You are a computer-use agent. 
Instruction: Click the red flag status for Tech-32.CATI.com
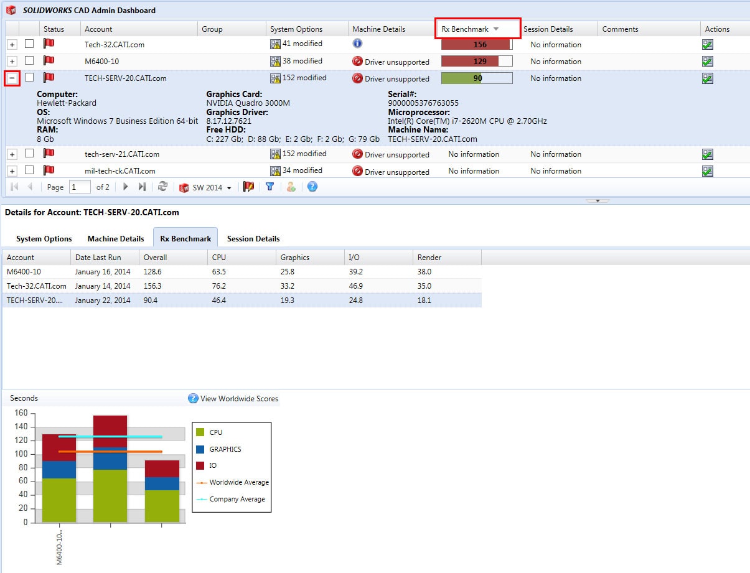pos(49,44)
